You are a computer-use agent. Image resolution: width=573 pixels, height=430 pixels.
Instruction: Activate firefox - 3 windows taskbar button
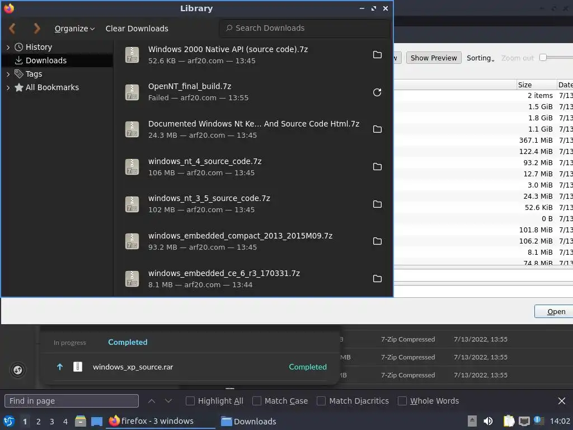pyautogui.click(x=161, y=421)
